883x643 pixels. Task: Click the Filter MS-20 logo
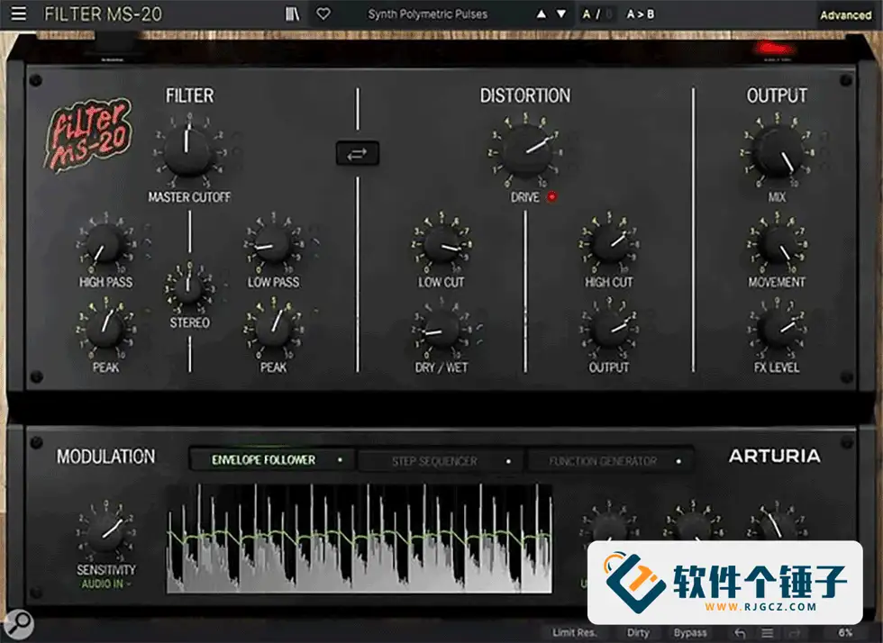(88, 134)
